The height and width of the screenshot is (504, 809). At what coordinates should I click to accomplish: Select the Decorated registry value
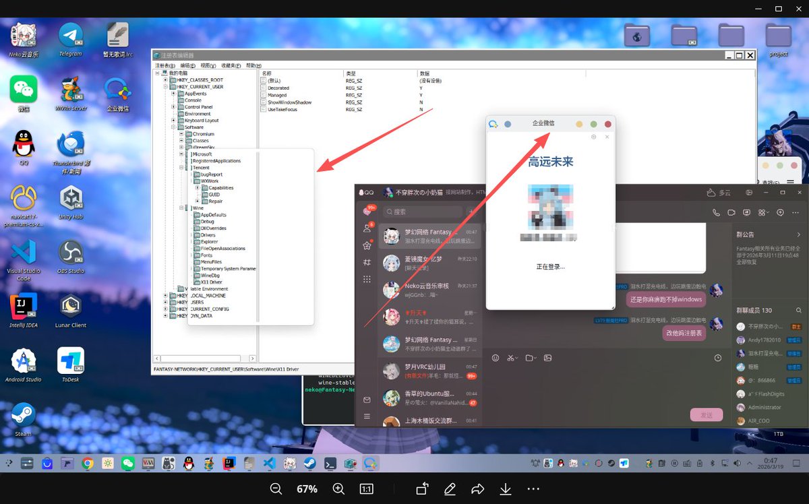click(278, 88)
